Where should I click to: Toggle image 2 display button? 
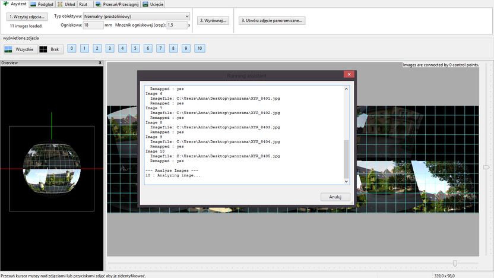(97, 48)
